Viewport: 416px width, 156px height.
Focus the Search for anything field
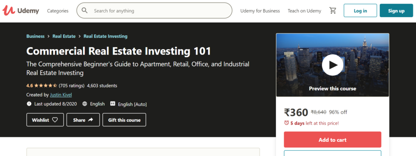tap(154, 11)
